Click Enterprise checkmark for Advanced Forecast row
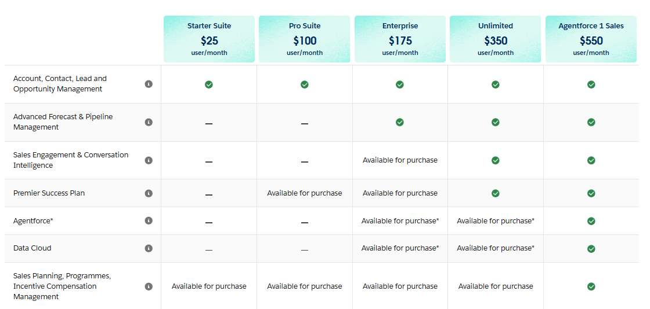Viewport: 650px width, 309px height. click(400, 122)
